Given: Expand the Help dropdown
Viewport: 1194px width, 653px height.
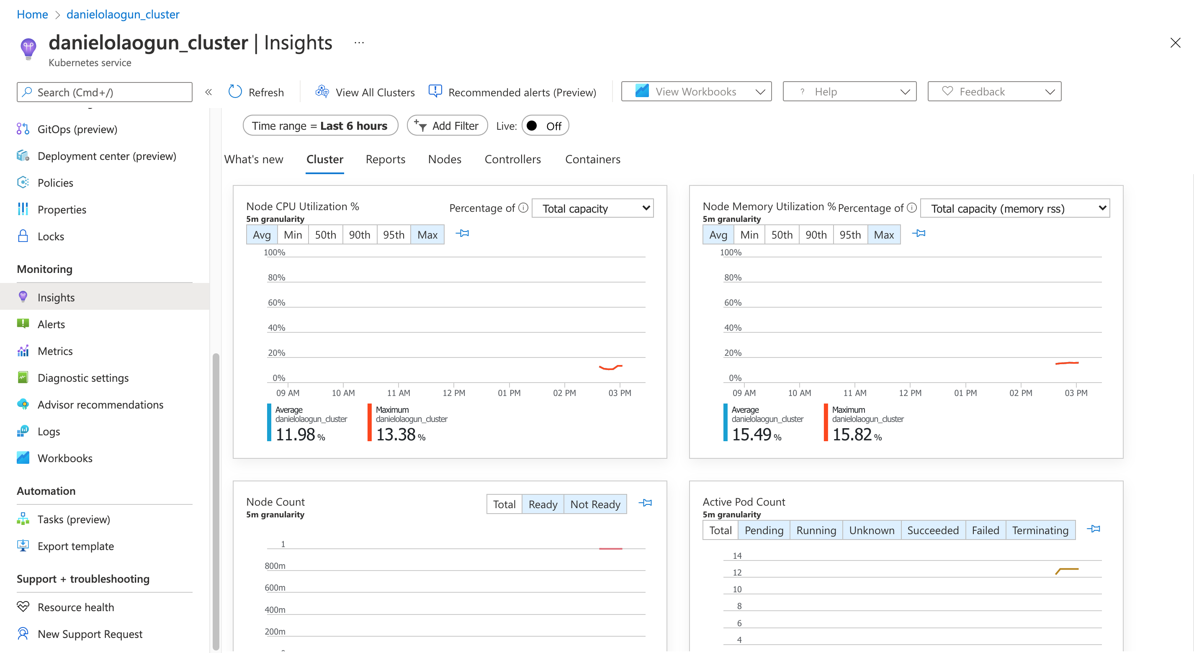Looking at the screenshot, I should (849, 91).
